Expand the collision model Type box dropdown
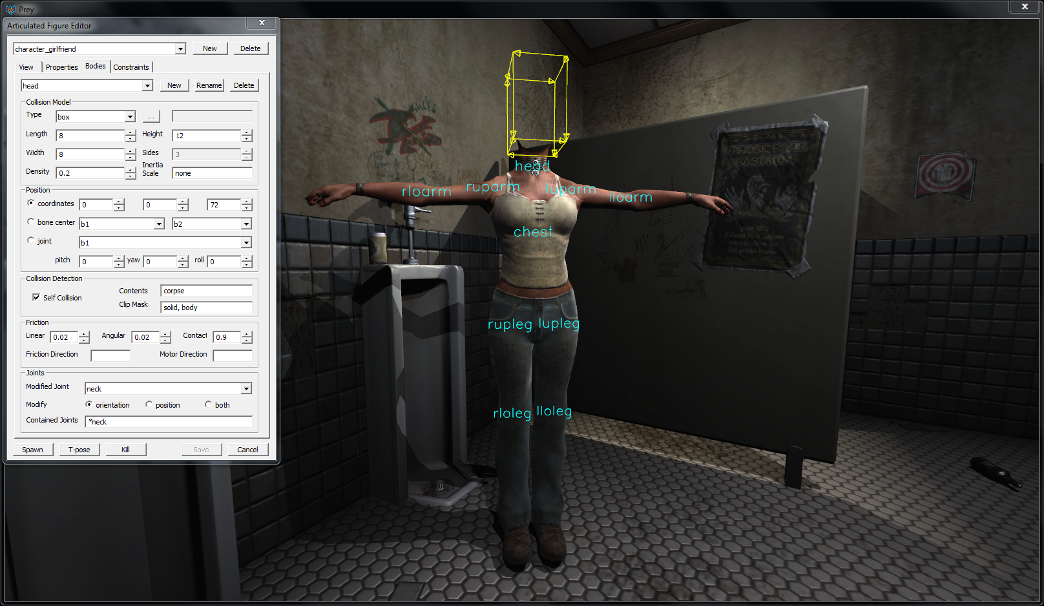This screenshot has height=606, width=1044. click(x=130, y=116)
